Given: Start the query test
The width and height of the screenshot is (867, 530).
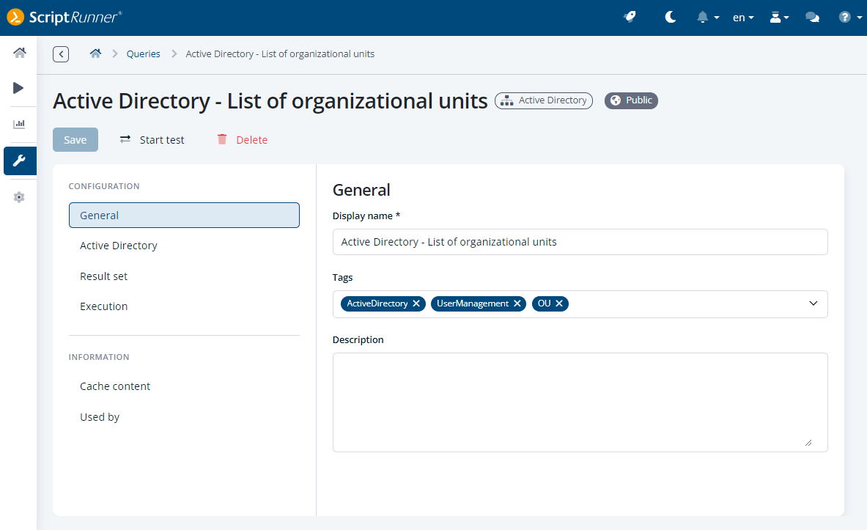Looking at the screenshot, I should [152, 140].
